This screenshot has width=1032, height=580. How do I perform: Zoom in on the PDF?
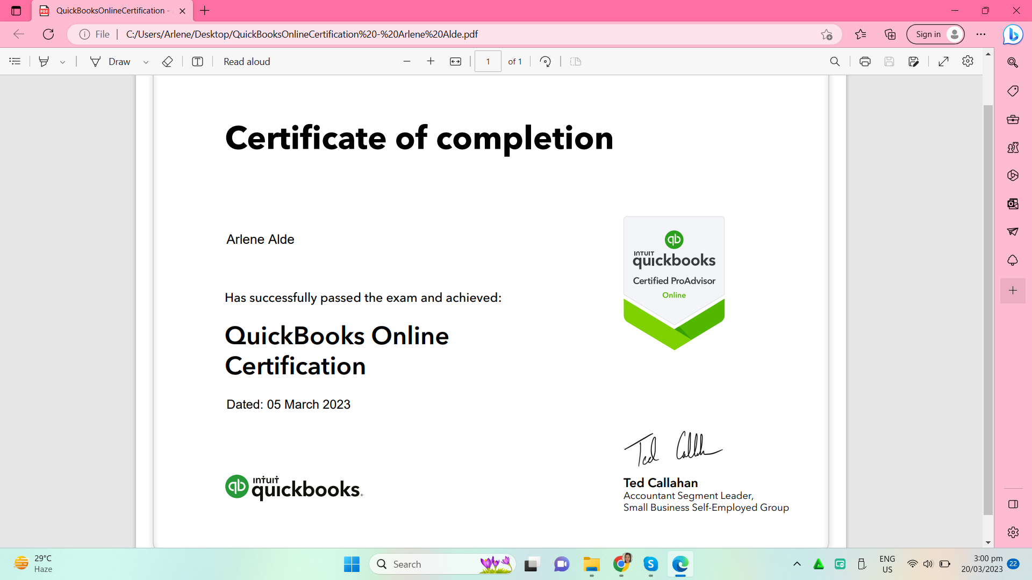[x=431, y=61]
